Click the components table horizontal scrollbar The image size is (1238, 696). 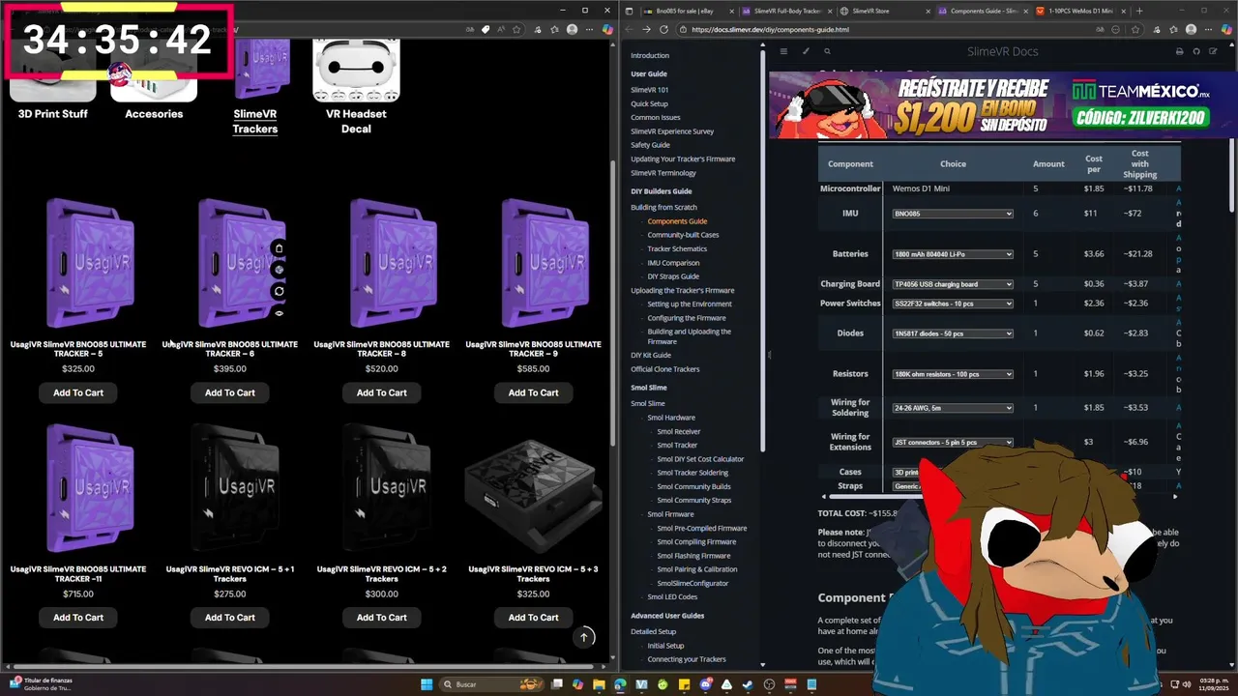996,497
